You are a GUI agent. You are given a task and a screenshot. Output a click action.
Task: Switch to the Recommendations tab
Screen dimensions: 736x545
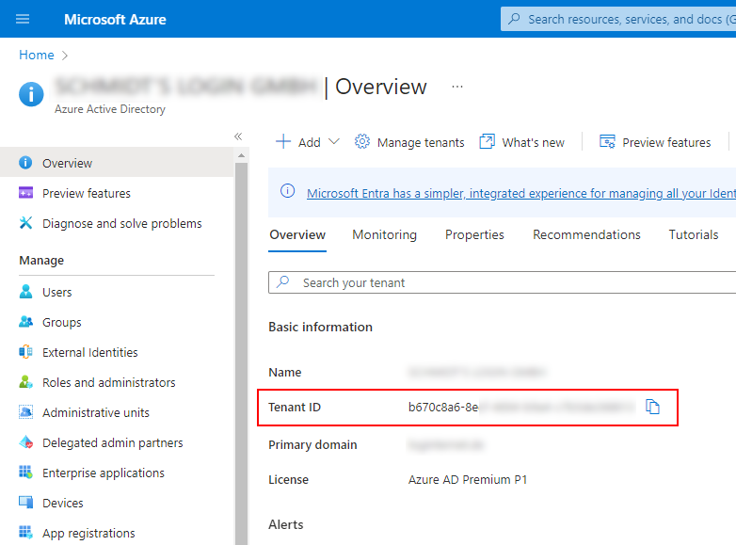point(586,234)
